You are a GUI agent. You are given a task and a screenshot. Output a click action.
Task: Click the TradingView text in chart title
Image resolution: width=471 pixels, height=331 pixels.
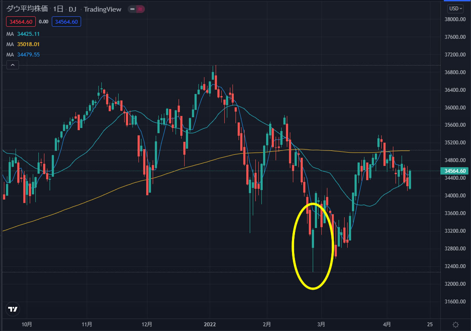(102, 9)
